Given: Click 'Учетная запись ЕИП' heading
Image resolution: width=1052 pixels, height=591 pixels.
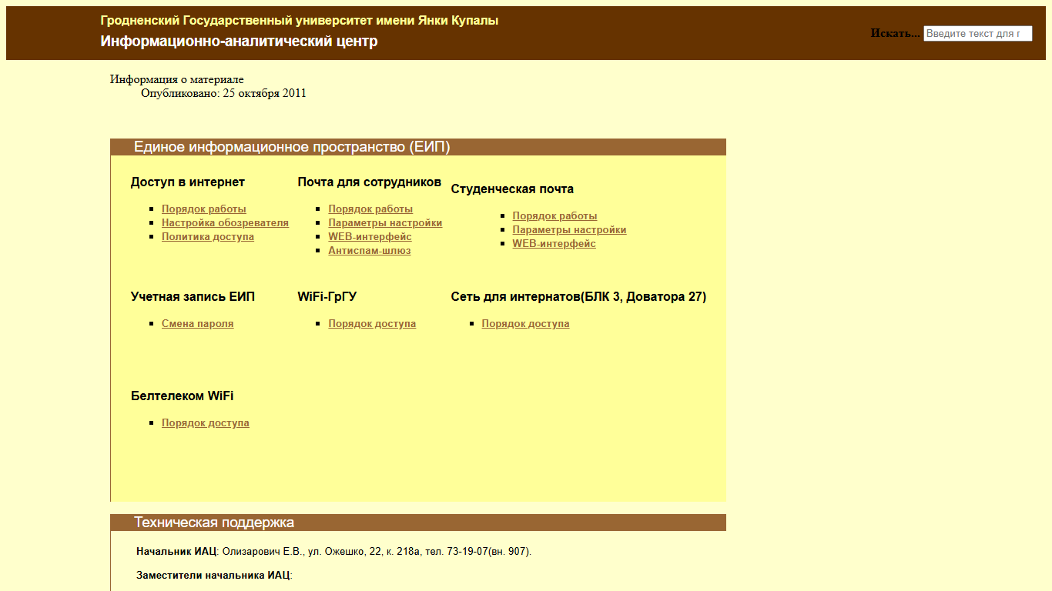Looking at the screenshot, I should coord(193,297).
